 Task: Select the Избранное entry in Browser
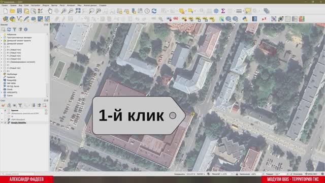click(12, 35)
